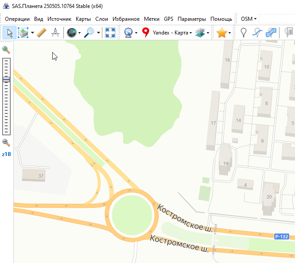Viewport: 295px width, 263px height.
Task: Select the add placemark tool
Action: tap(243, 33)
